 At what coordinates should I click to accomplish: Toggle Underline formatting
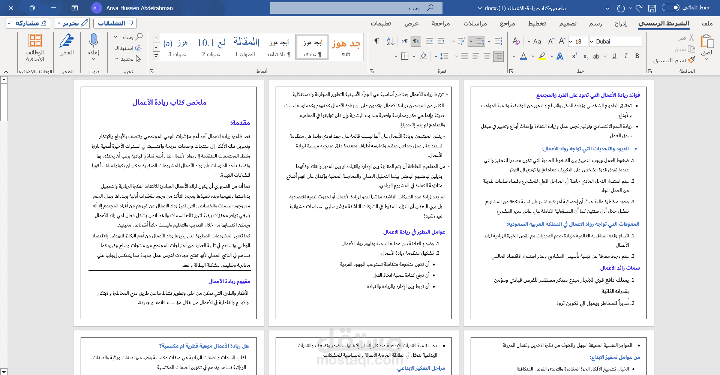614,56
